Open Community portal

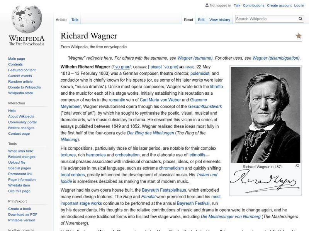[x=22, y=122]
